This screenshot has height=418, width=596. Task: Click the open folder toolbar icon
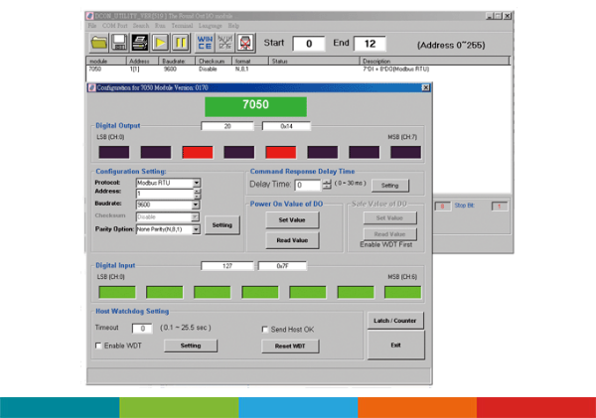click(99, 44)
